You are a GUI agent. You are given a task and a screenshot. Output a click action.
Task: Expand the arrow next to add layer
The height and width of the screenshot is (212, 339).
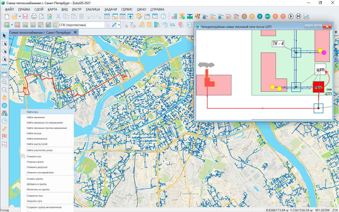click(12, 25)
